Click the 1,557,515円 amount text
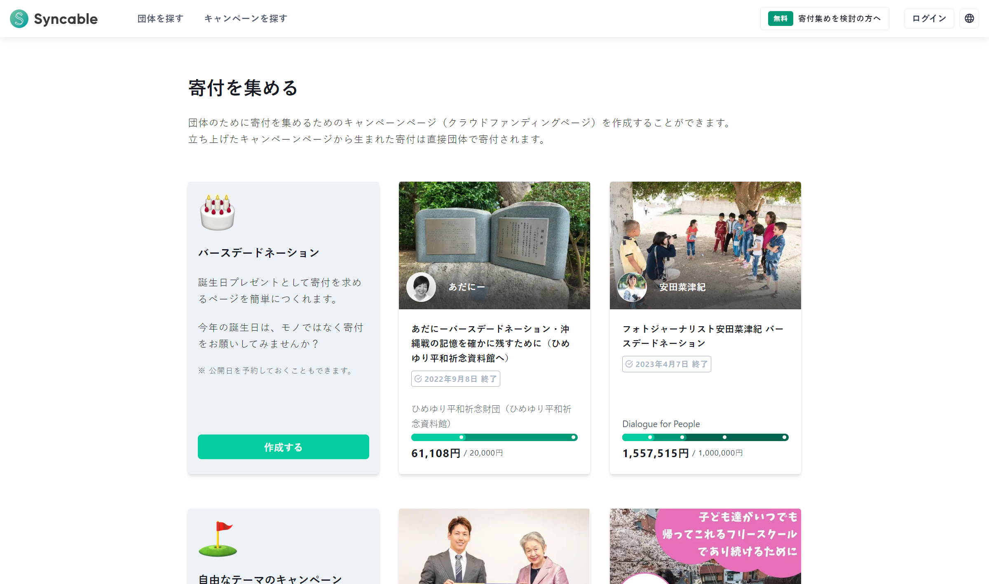 (x=656, y=453)
